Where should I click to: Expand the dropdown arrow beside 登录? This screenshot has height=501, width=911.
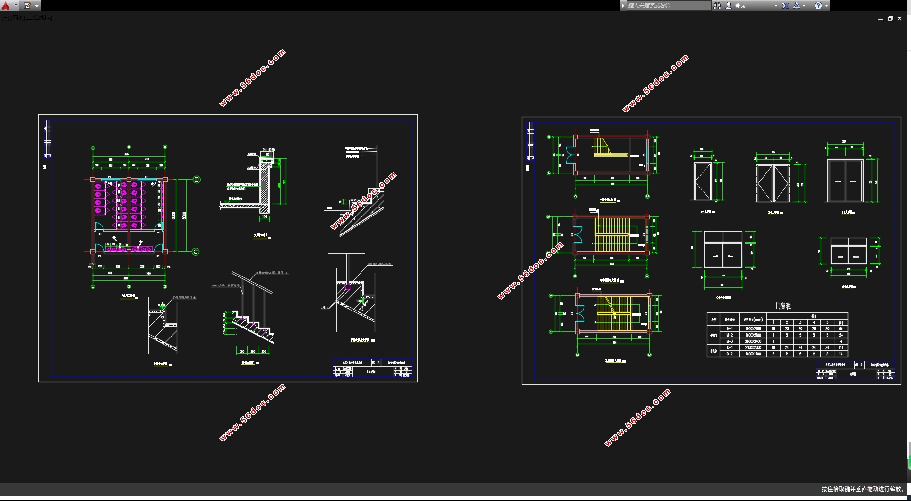click(x=776, y=6)
